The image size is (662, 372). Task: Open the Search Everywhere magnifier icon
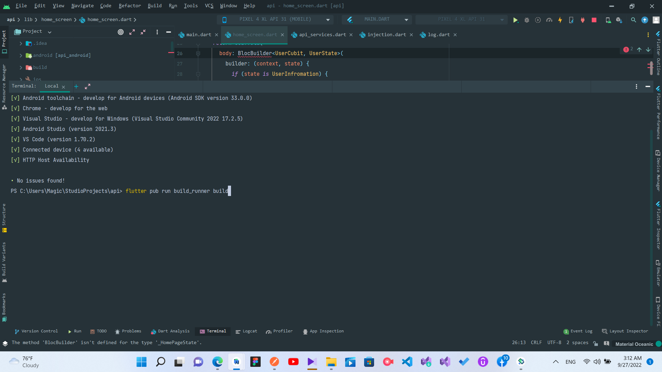[x=633, y=20]
